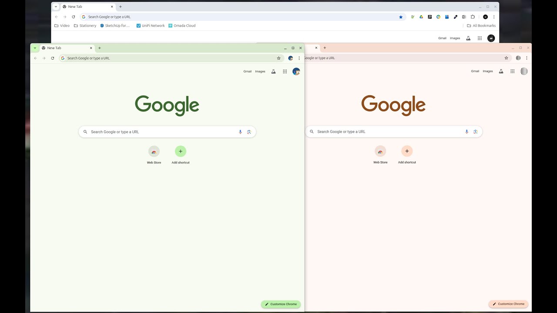Viewport: 557px width, 313px height.
Task: Open Gmail link in the green window
Action: pyautogui.click(x=248, y=71)
